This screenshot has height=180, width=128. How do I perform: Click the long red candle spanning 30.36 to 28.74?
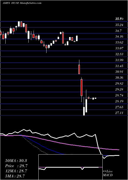(81, 88)
